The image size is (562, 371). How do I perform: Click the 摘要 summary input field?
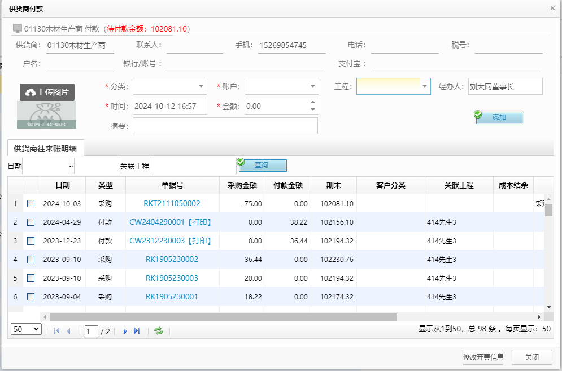(x=225, y=126)
